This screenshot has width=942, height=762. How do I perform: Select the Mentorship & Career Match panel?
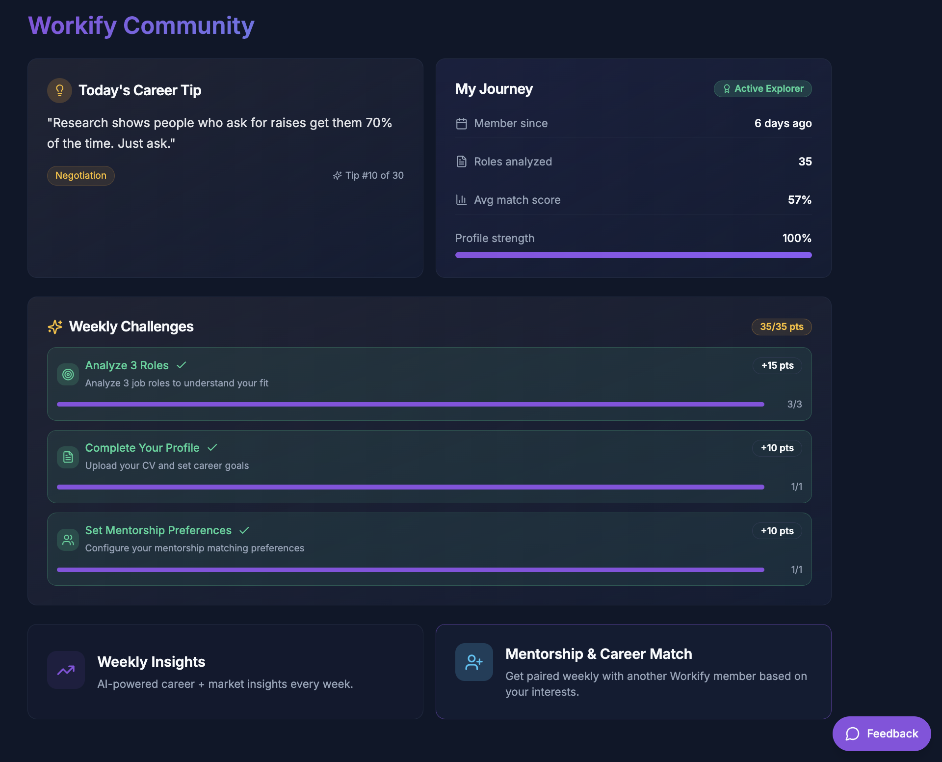[x=633, y=672]
